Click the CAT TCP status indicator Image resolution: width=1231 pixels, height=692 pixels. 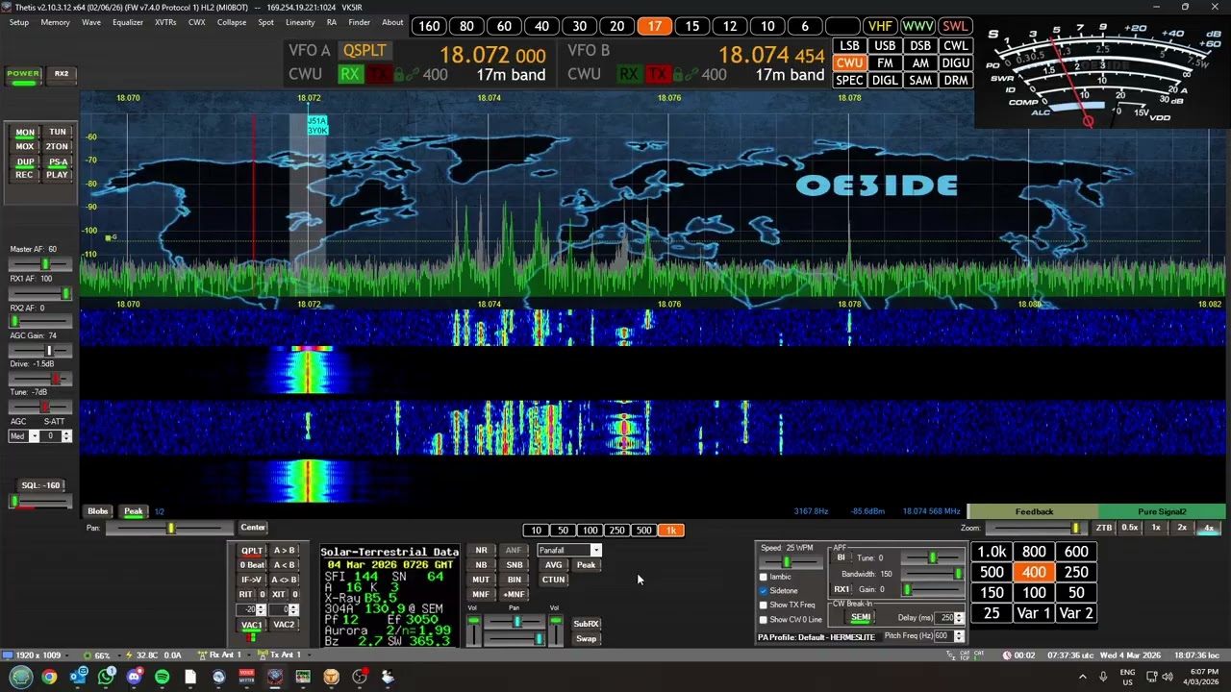pos(965,655)
